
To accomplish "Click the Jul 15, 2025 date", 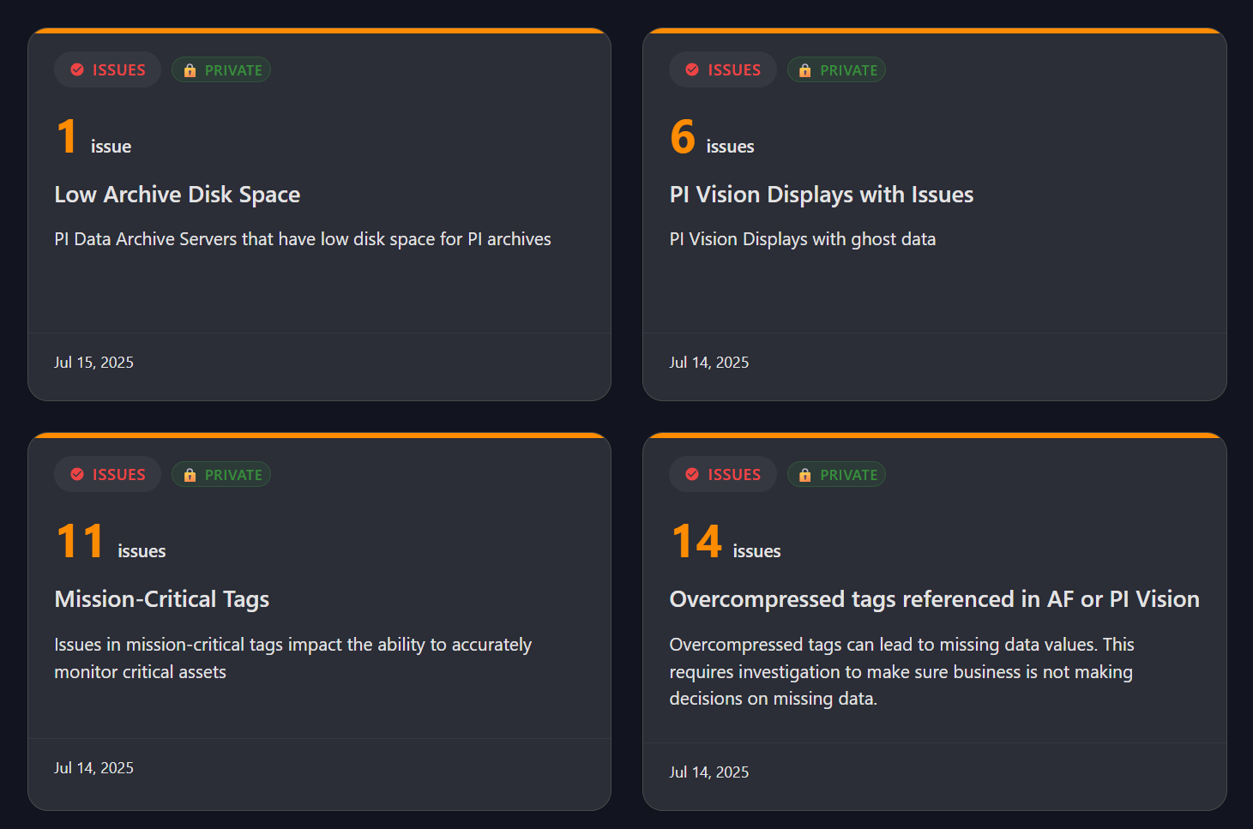I will pos(94,363).
